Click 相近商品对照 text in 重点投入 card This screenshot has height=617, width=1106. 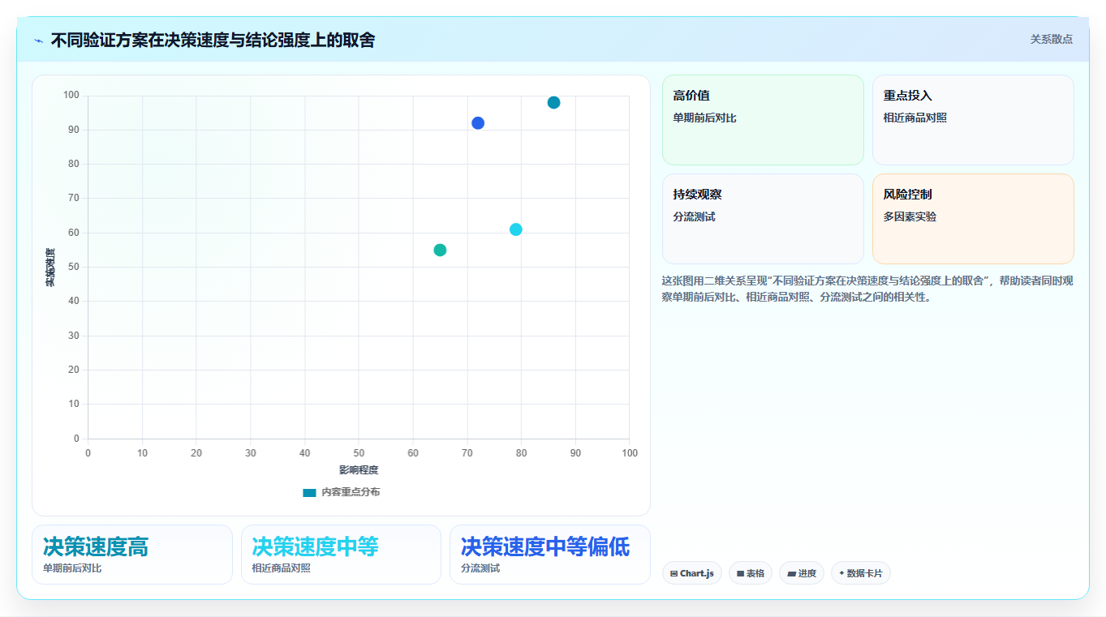point(915,118)
